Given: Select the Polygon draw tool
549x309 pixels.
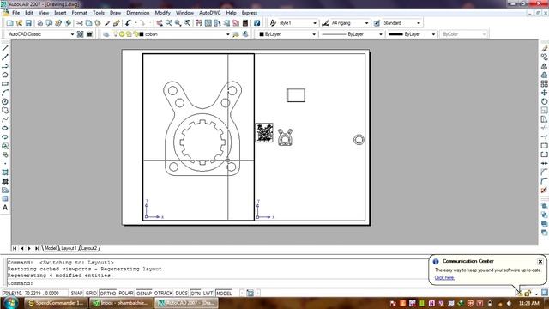Looking at the screenshot, I should (5, 75).
